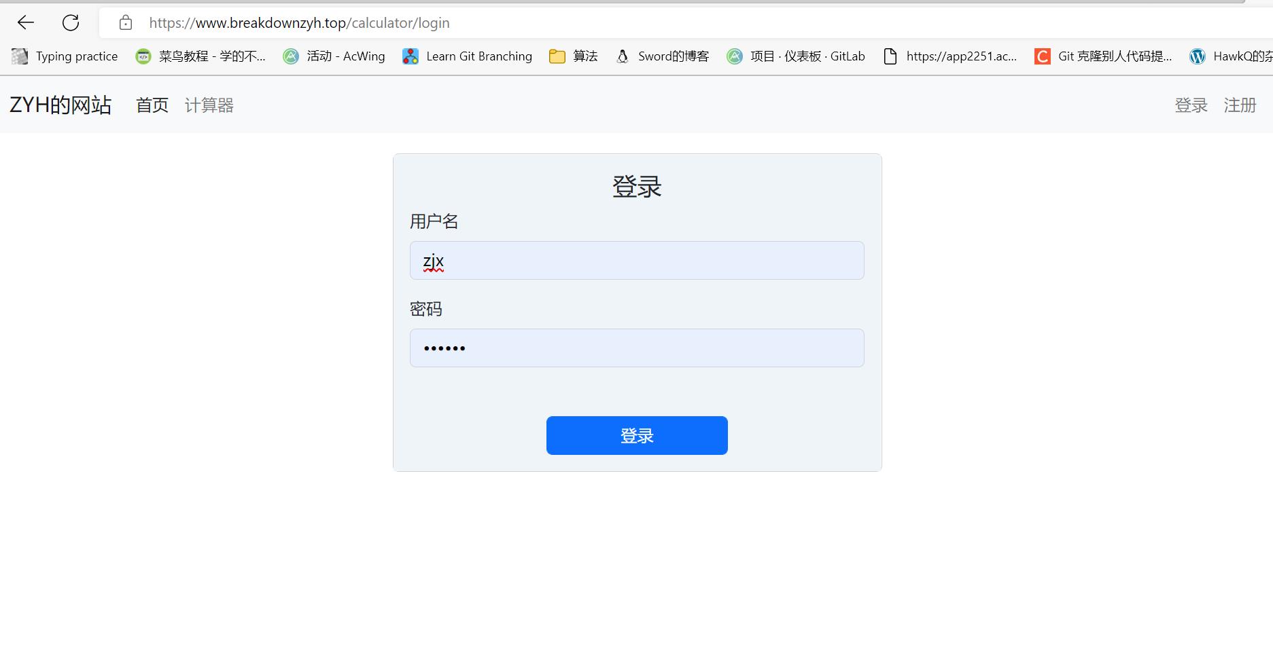This screenshot has height=664, width=1273.
Task: Go to the 首页 nav item
Action: pos(152,105)
